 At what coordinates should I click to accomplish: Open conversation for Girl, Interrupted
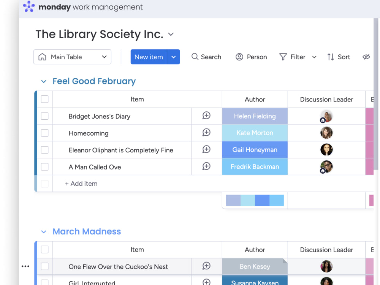[206, 282]
